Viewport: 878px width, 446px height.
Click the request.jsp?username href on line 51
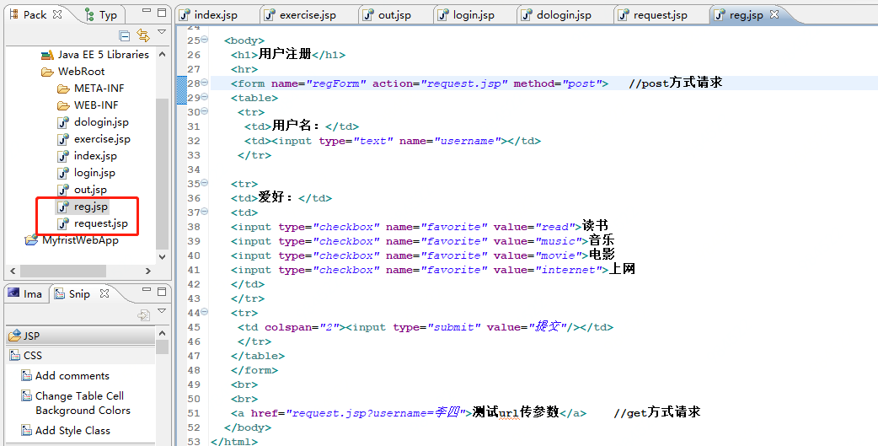(x=376, y=413)
